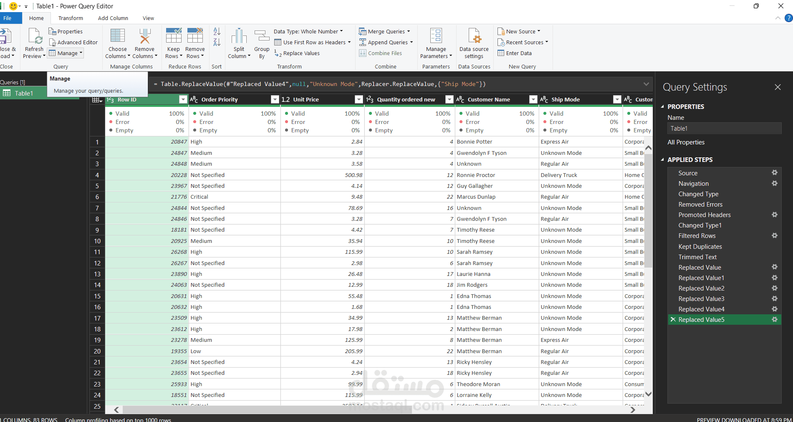Open Data source settings
The image size is (793, 422).
coord(474,44)
